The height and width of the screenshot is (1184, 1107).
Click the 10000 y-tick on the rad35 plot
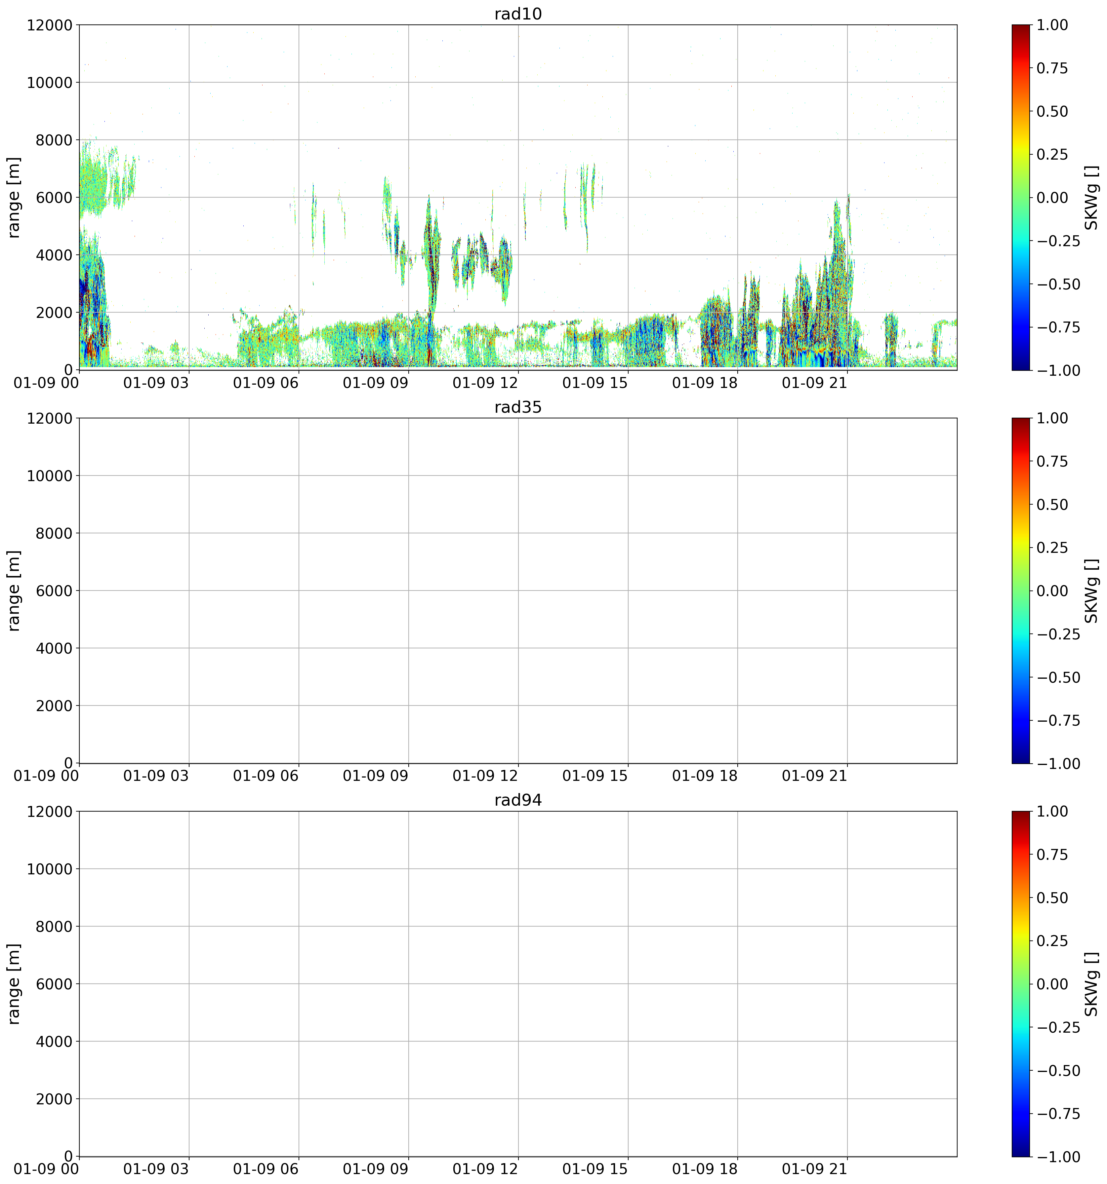tap(50, 476)
